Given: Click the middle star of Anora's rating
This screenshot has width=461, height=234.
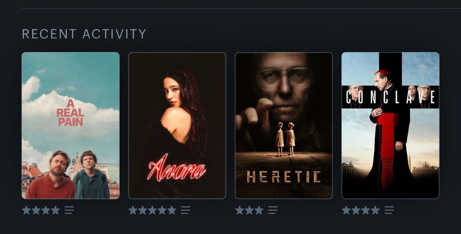Looking at the screenshot, I should 152,210.
